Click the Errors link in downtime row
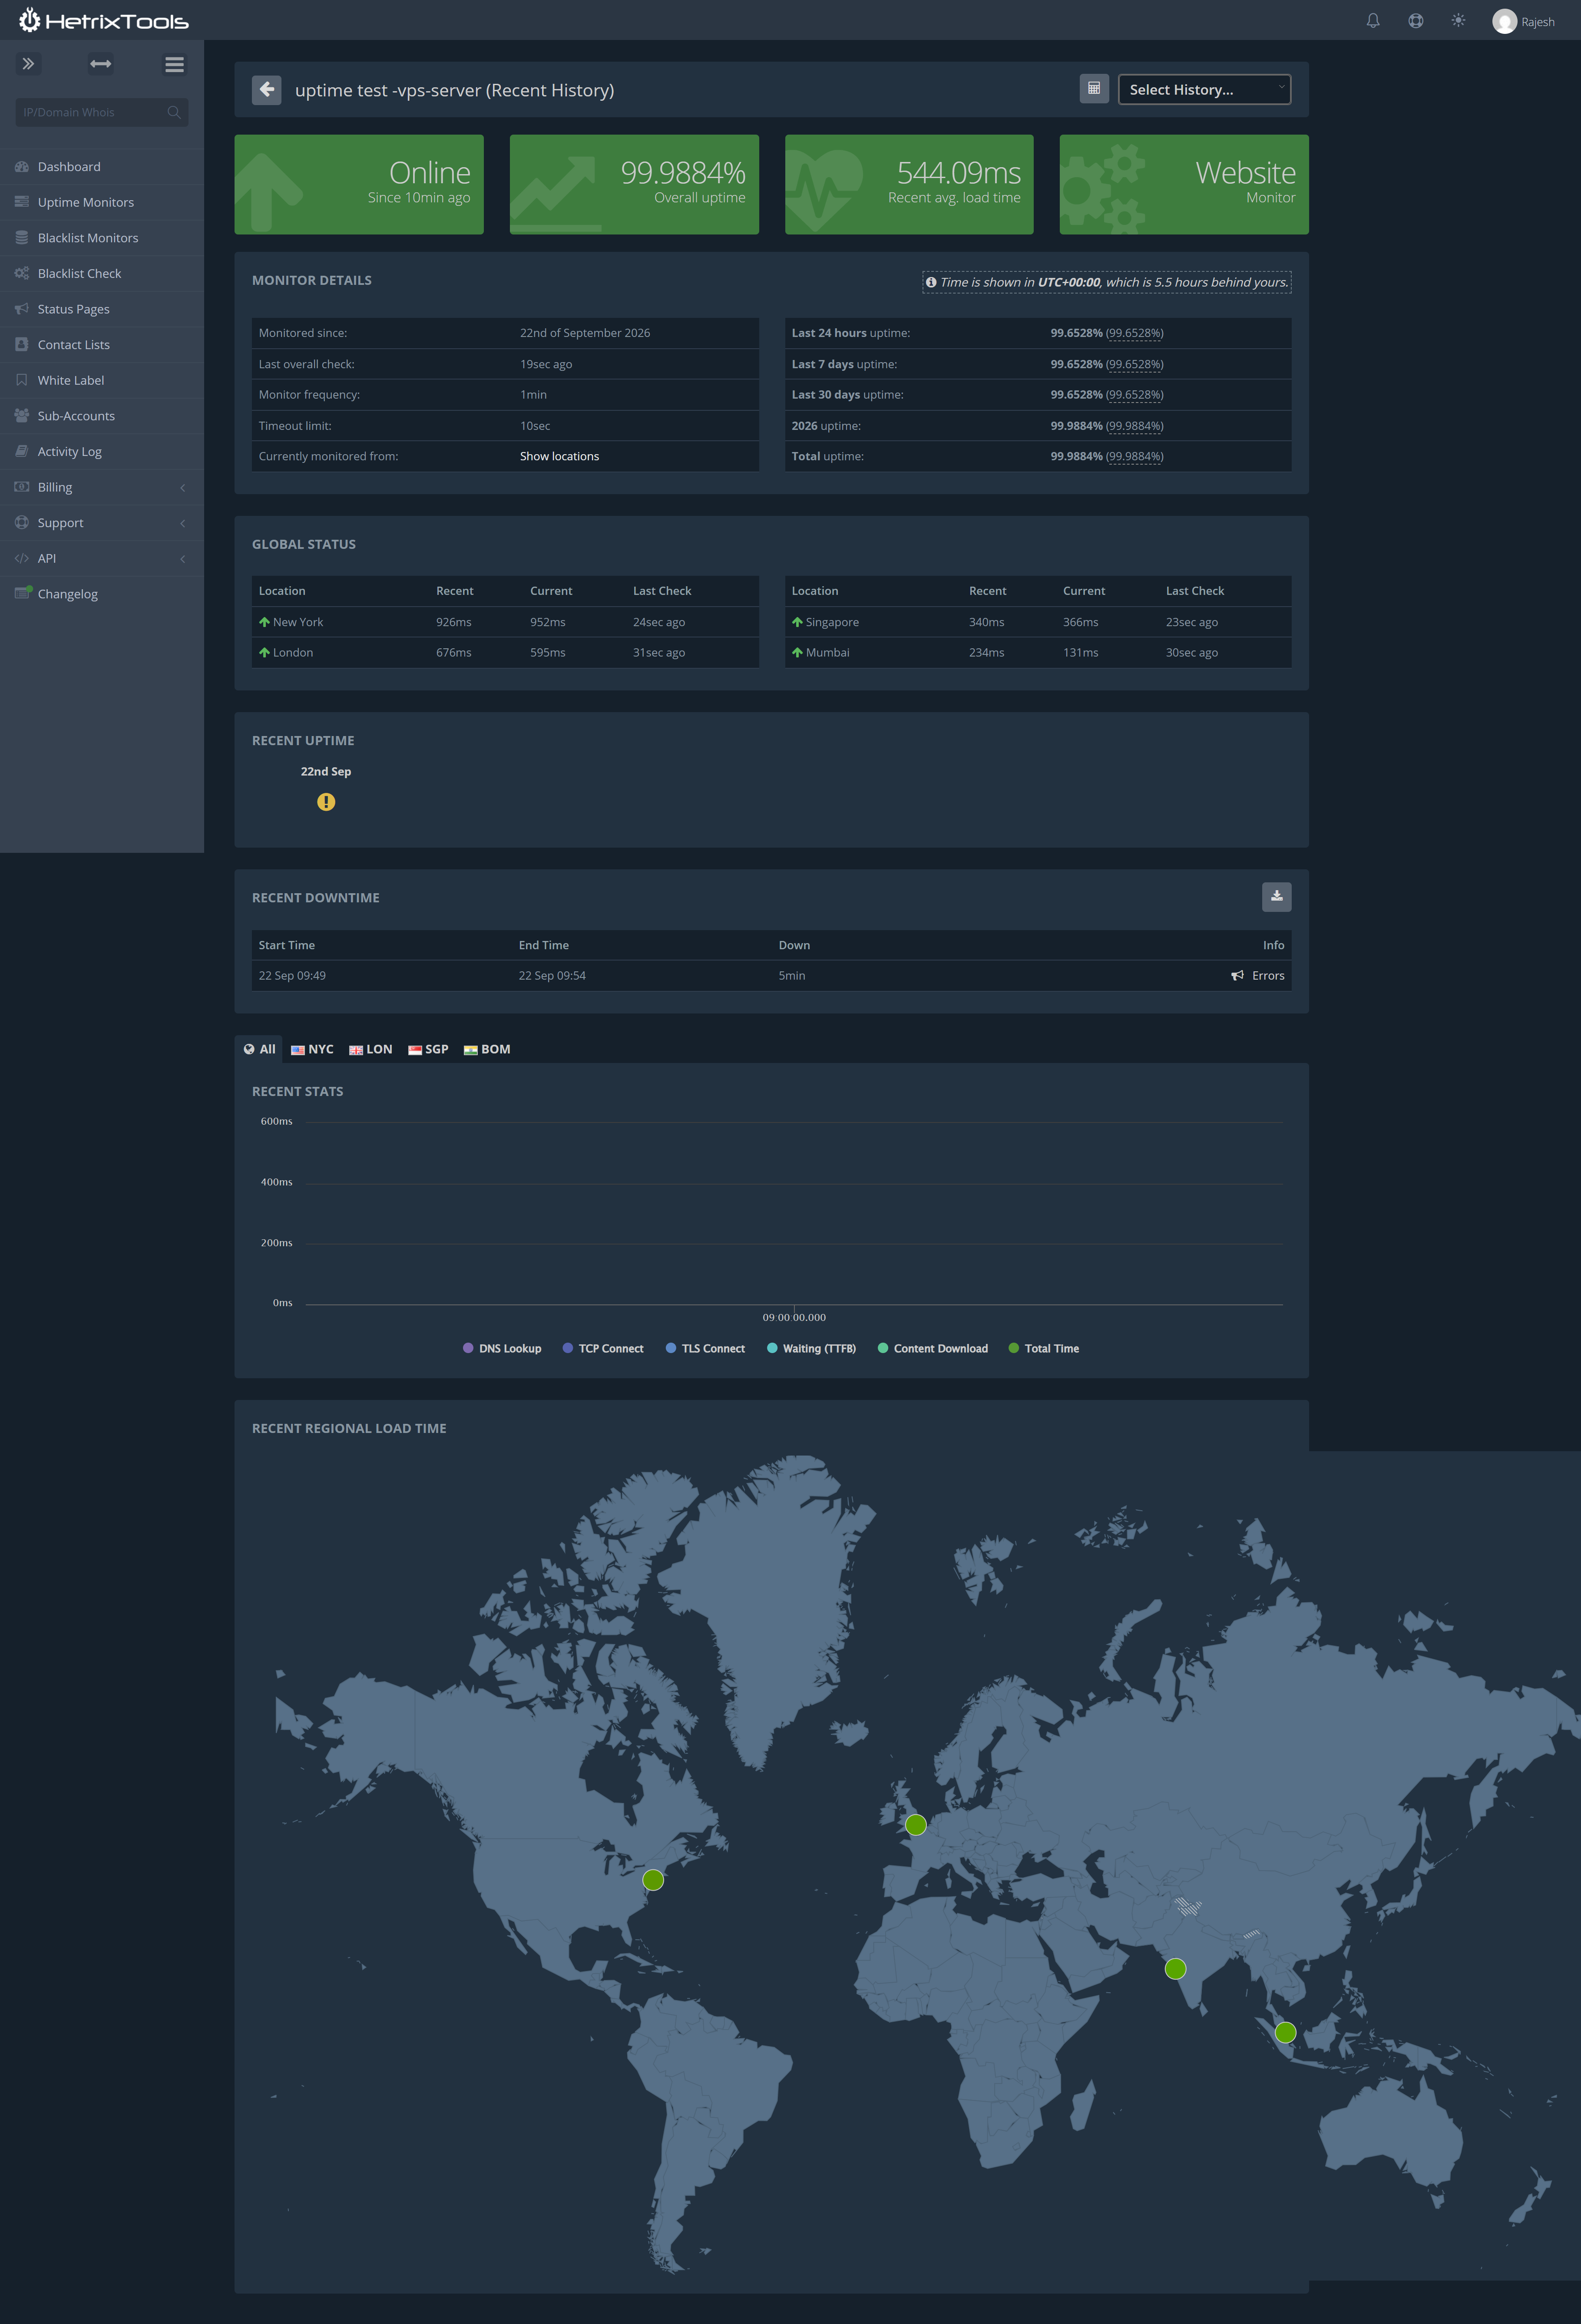 tap(1268, 976)
